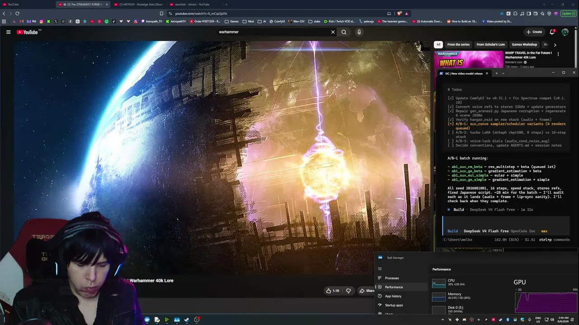The image size is (579, 325).
Task: Switch to the skavidski shivers tab
Action: (x=195, y=5)
